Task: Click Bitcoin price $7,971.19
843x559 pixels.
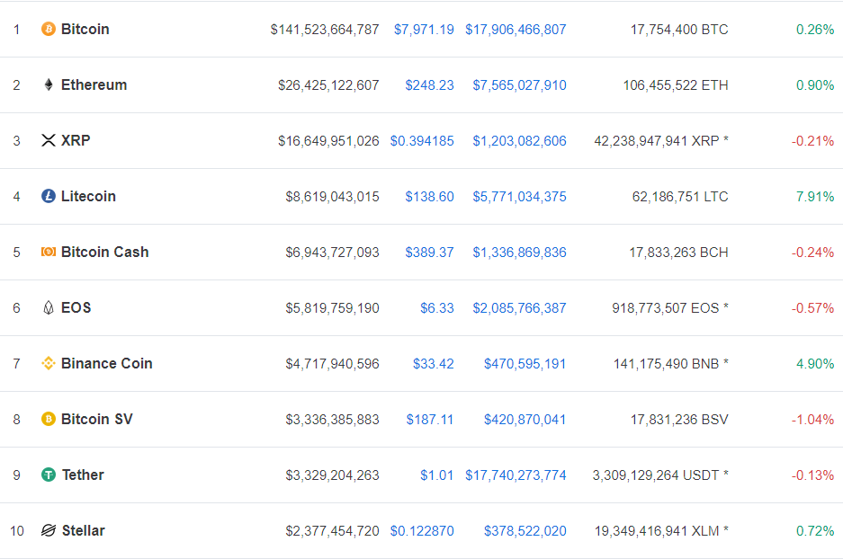Action: (424, 30)
